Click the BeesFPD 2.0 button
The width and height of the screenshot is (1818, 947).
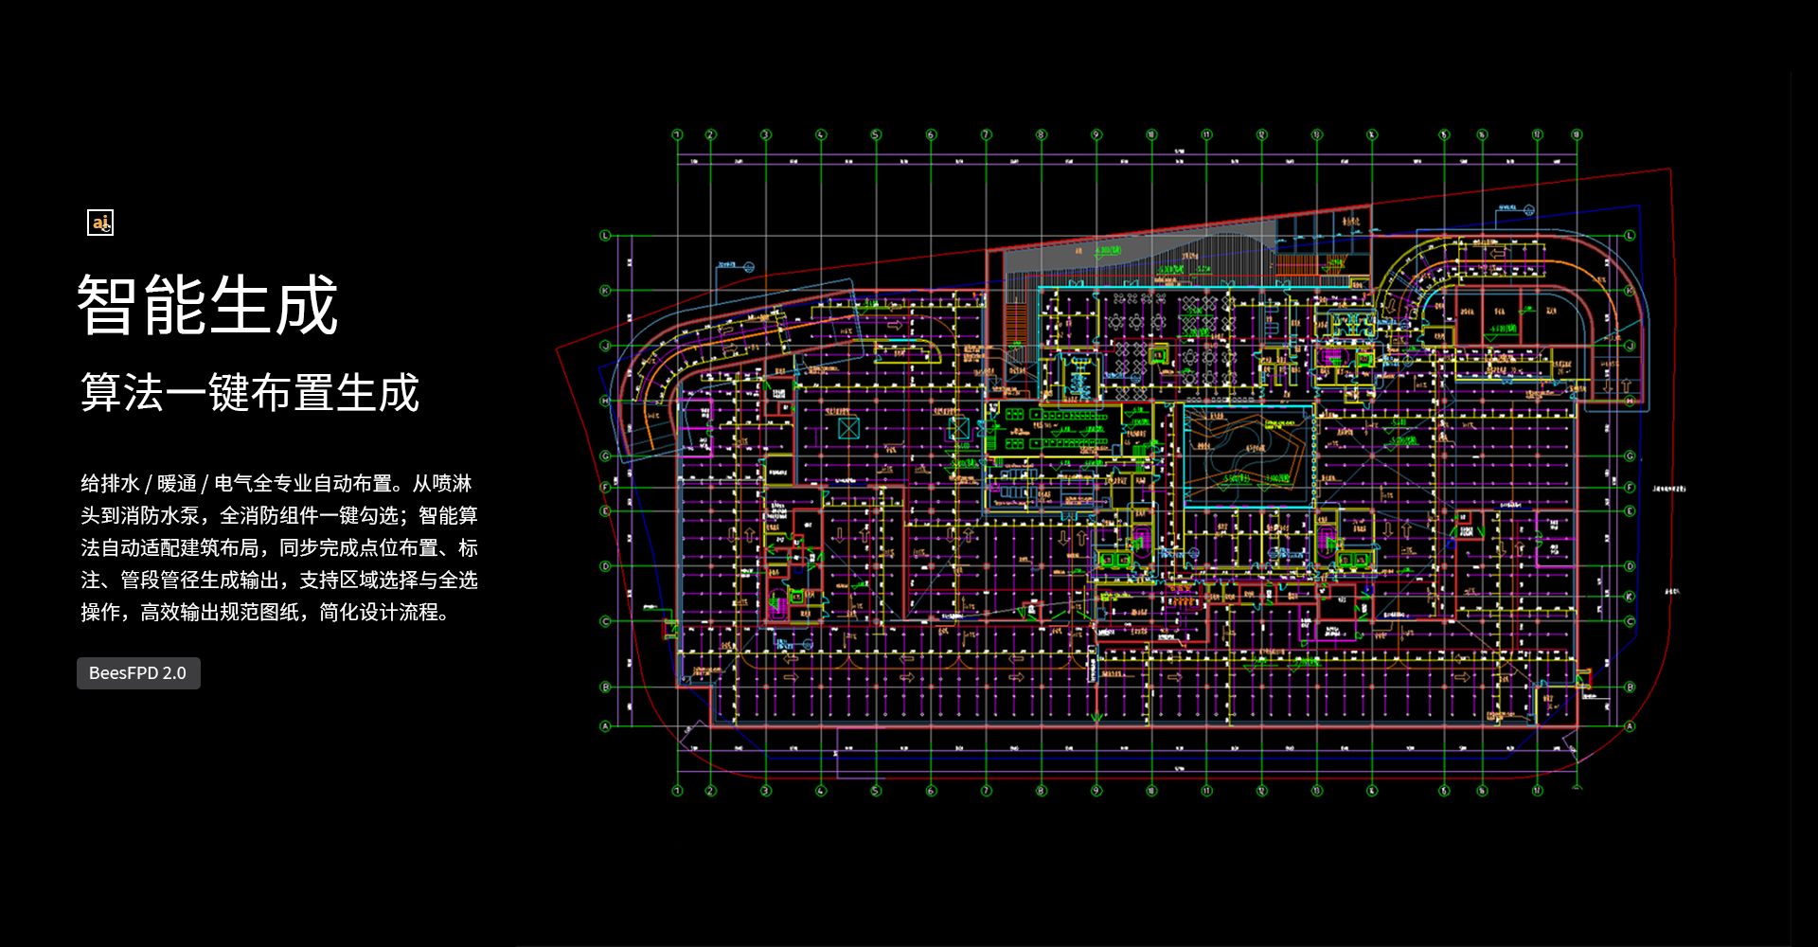(138, 673)
